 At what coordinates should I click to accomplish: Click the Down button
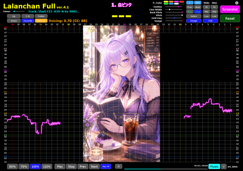pyautogui.click(x=14, y=21)
